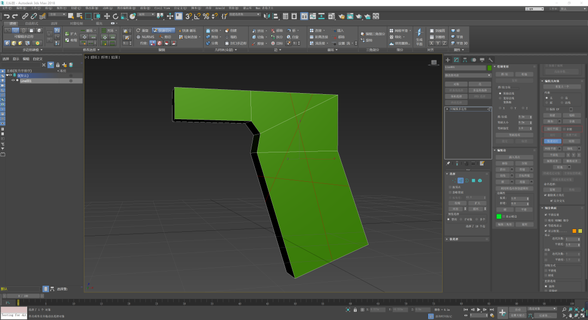Activate the Select Object tool
Viewport: 588px width, 320px height.
click(70, 16)
